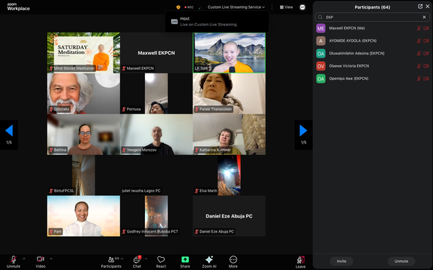
Task: Pop out the Participants panel
Action: (x=420, y=6)
